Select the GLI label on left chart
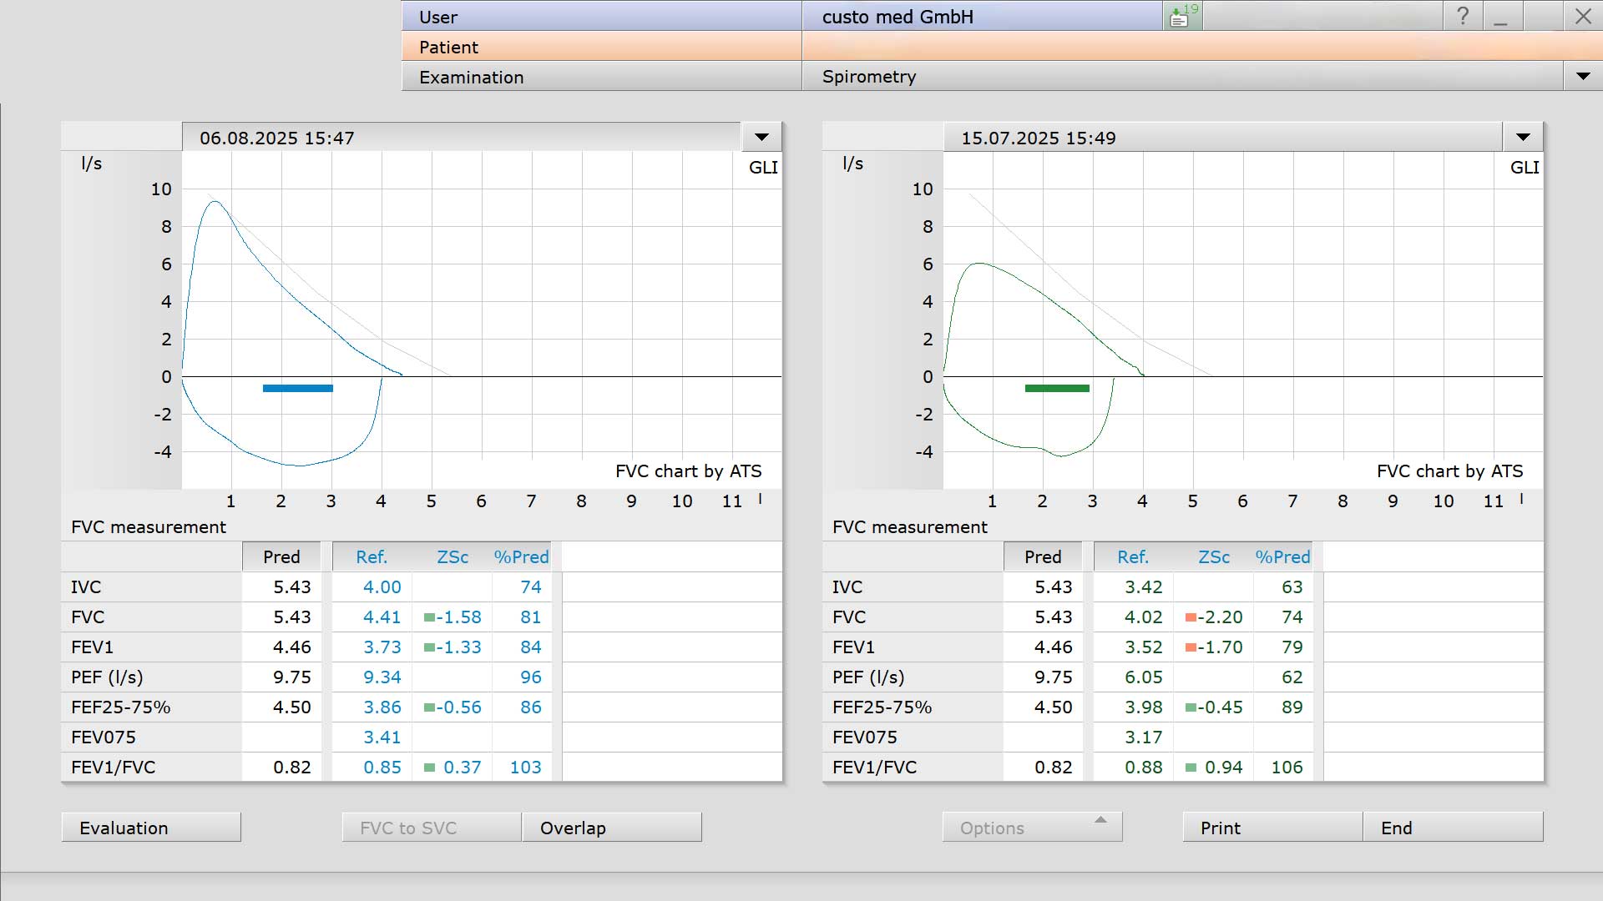The width and height of the screenshot is (1603, 901). pos(763,167)
